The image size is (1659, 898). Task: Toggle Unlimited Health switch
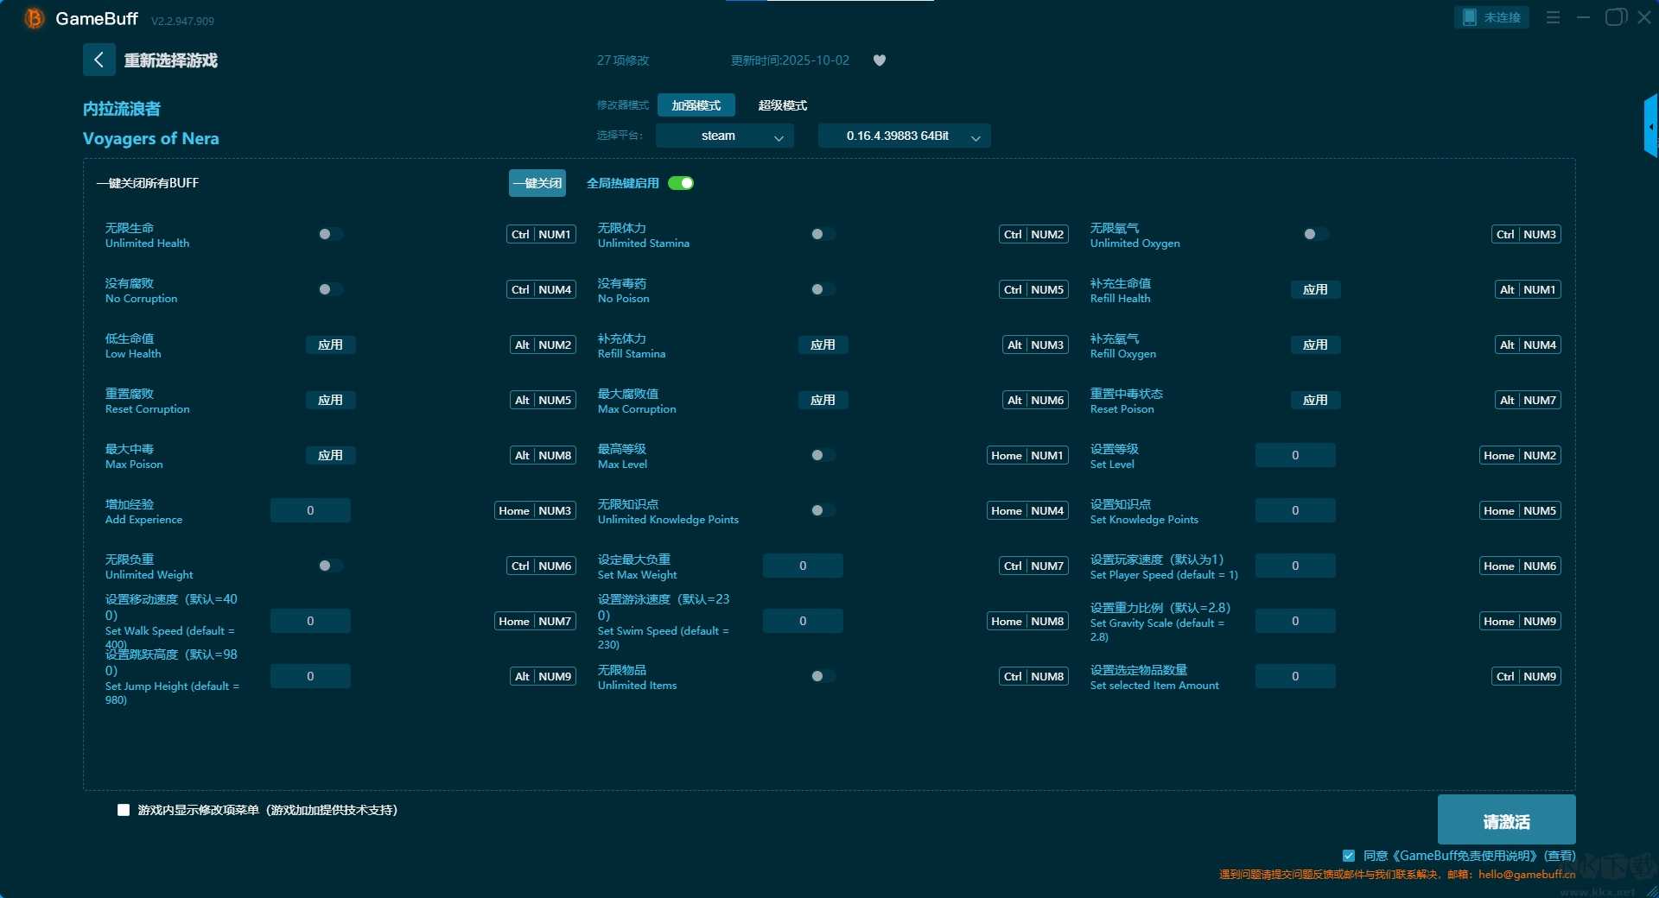click(330, 234)
